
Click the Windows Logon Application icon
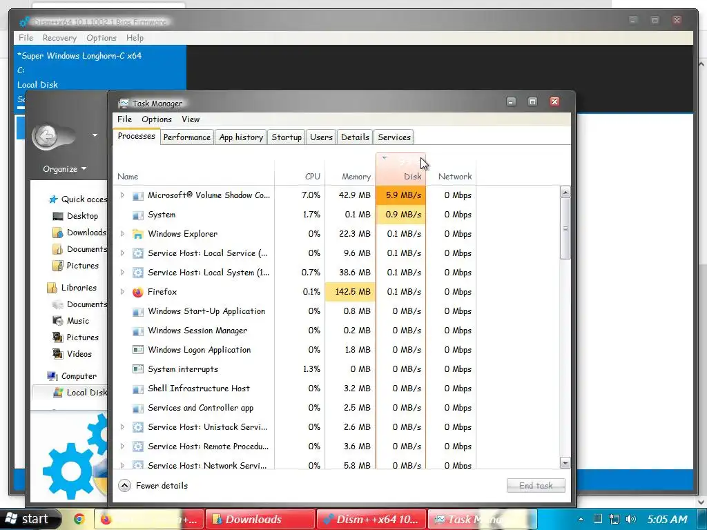[x=138, y=350]
